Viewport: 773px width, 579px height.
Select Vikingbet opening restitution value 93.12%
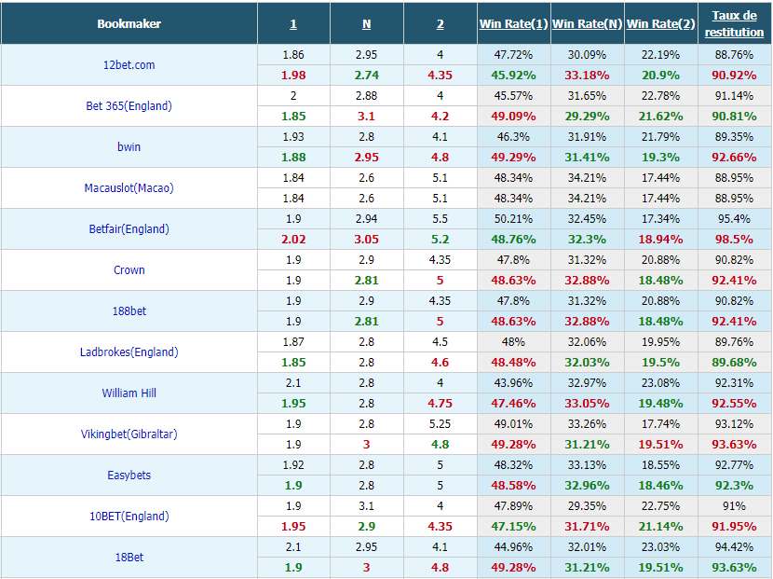click(x=734, y=423)
